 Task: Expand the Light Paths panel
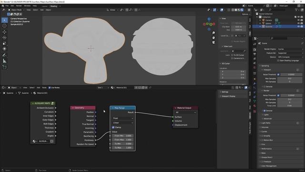tap(266, 123)
